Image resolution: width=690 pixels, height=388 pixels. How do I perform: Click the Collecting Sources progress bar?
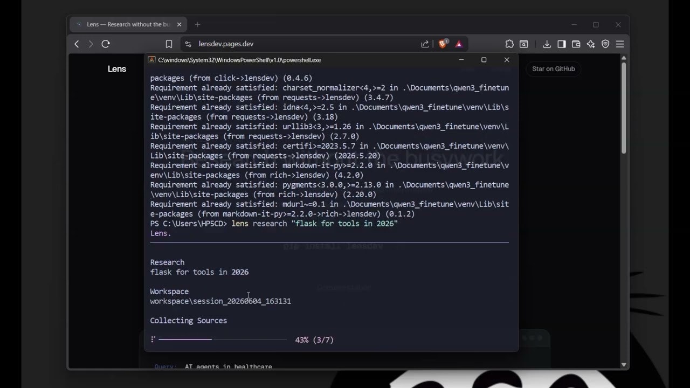pyautogui.click(x=222, y=339)
